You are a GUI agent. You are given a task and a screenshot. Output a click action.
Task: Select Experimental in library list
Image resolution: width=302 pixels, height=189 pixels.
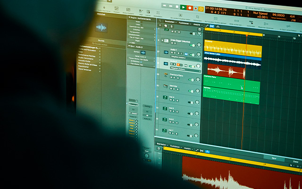[84, 66]
